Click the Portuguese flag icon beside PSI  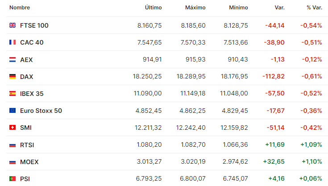(12, 179)
